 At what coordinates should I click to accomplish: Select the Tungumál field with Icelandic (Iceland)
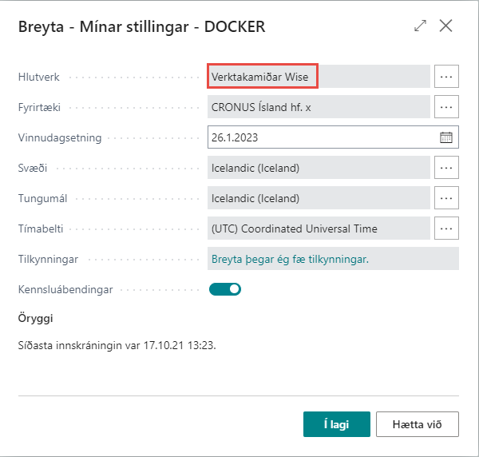click(x=318, y=198)
